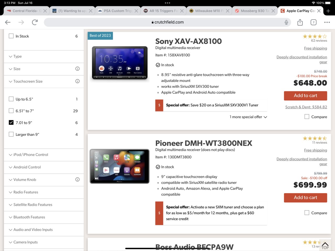Open Pioneer DMH-WT3800NEX product title link
The height and width of the screenshot is (251, 335).
click(204, 143)
